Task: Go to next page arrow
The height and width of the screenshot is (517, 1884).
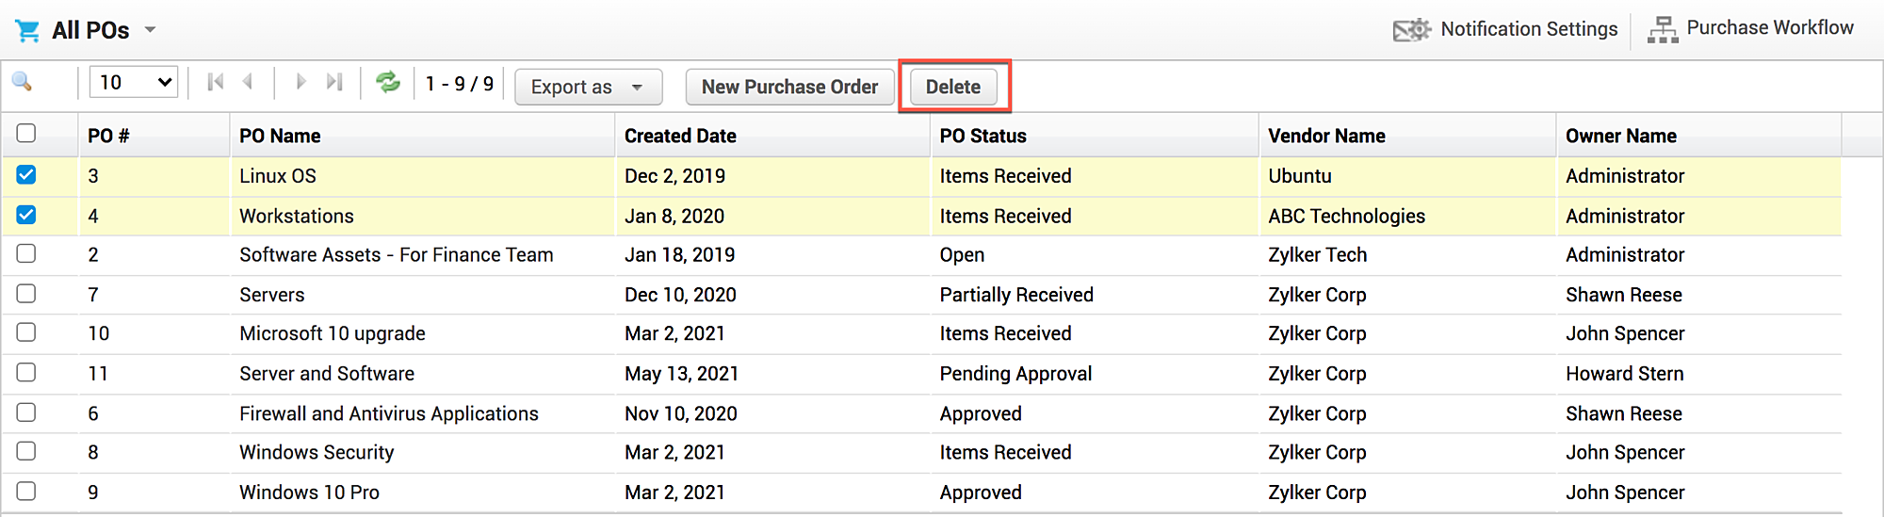Action: 300,83
